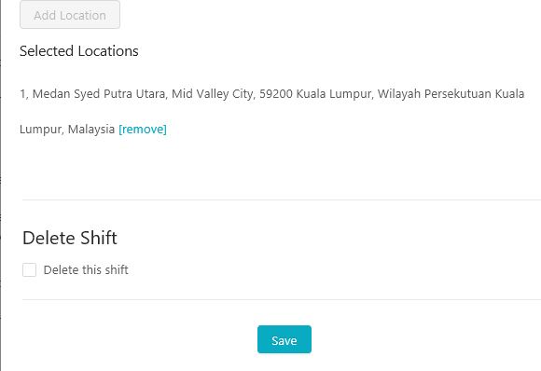Screen dimensions: 541x371
Task: Click the word 'Locations' in heading
Action: pyautogui.click(x=108, y=51)
